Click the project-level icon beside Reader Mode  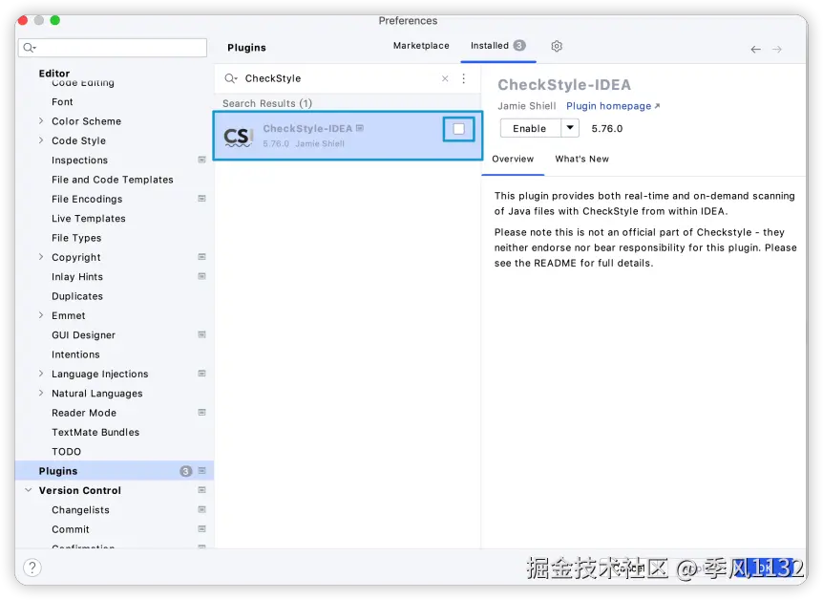pyautogui.click(x=201, y=413)
